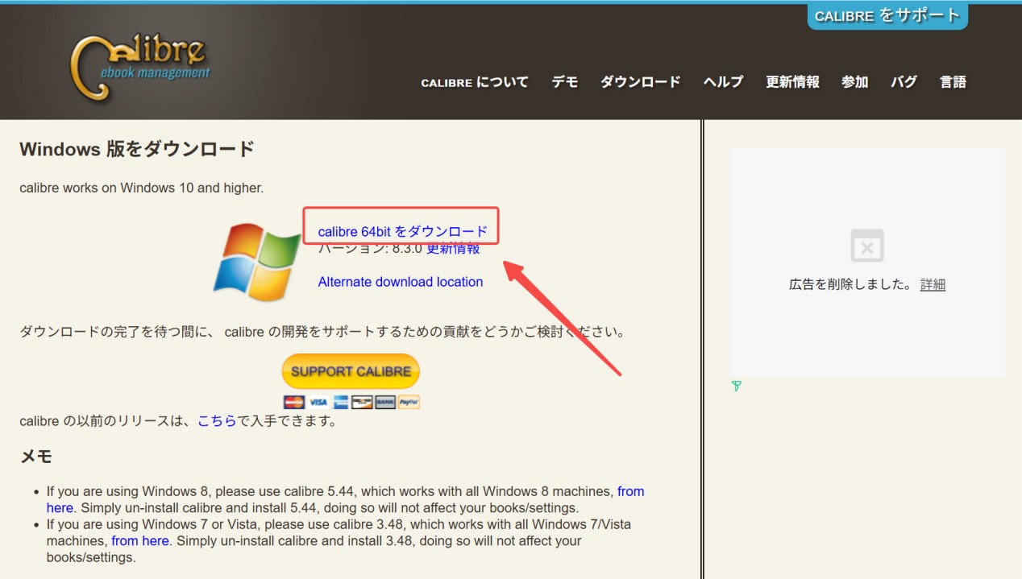The image size is (1022, 579).
Task: Open the 参加 navigation item
Action: click(855, 82)
